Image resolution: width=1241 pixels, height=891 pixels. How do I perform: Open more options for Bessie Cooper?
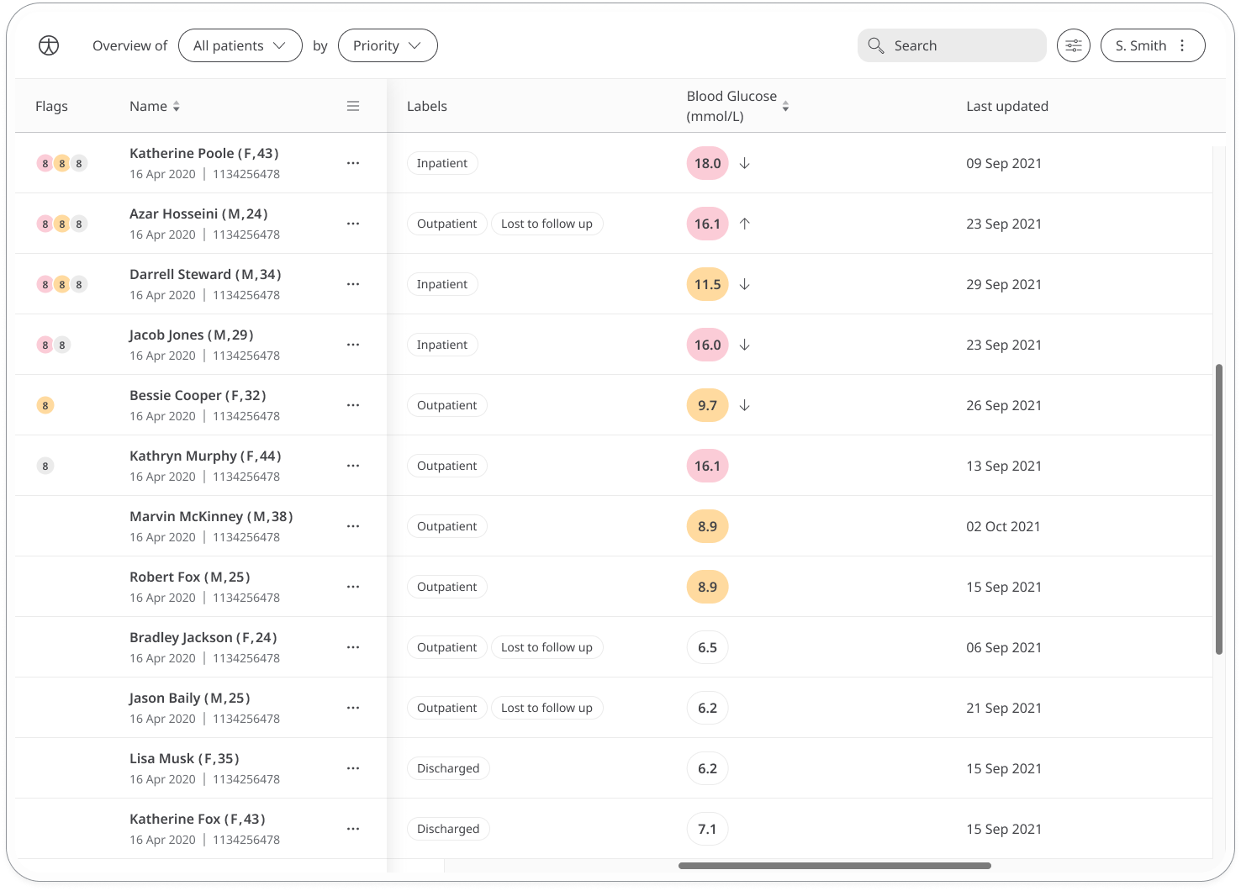353,405
